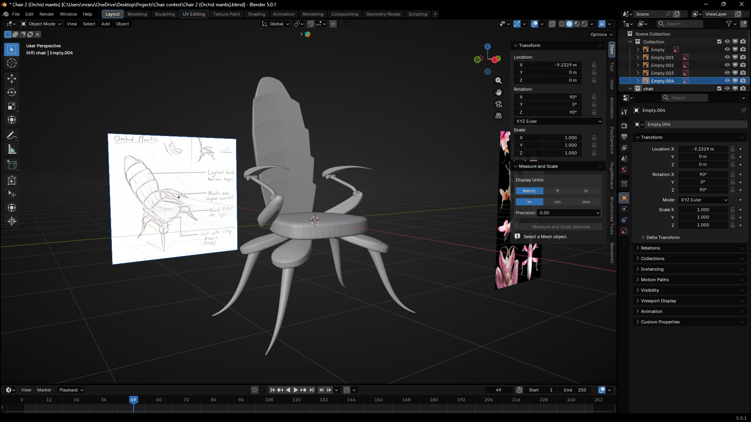Jump to the last frame
The image size is (751, 422).
click(312, 390)
